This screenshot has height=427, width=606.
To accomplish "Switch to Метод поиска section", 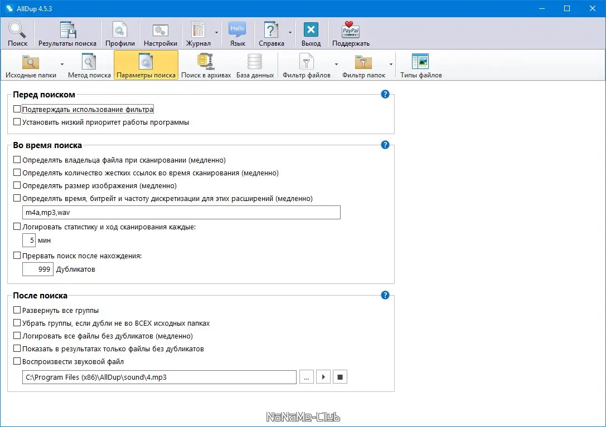I will pyautogui.click(x=89, y=66).
